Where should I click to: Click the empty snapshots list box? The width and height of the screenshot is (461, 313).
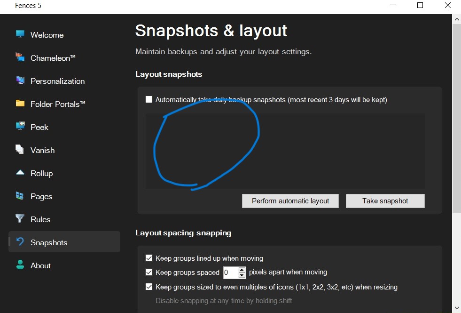[285, 151]
